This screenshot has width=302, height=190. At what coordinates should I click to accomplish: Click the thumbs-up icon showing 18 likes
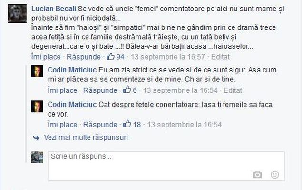tap(127, 125)
